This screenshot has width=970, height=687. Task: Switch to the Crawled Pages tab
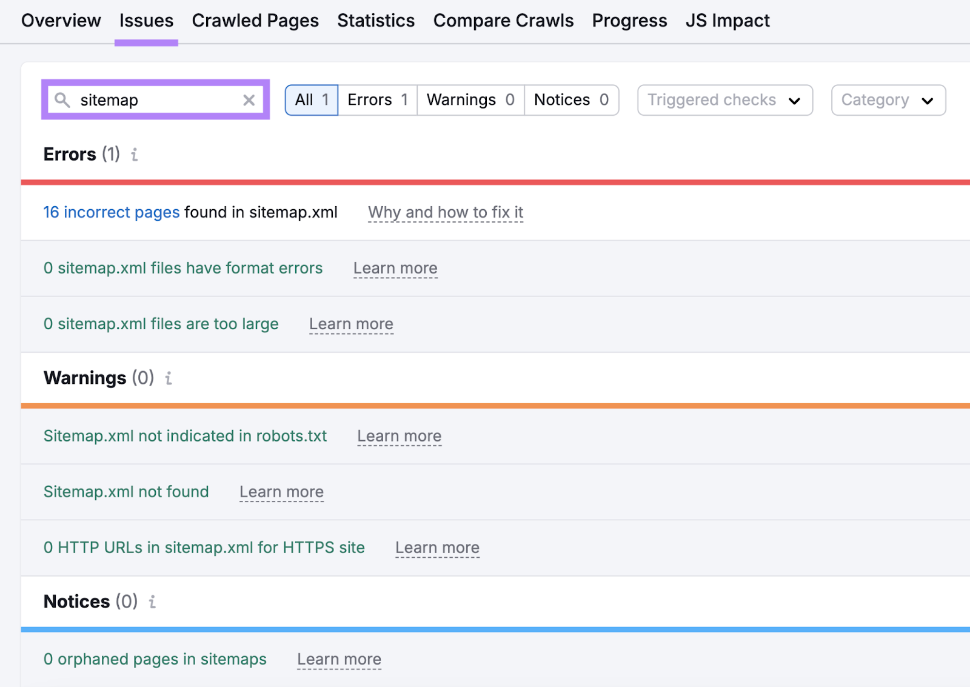(255, 20)
